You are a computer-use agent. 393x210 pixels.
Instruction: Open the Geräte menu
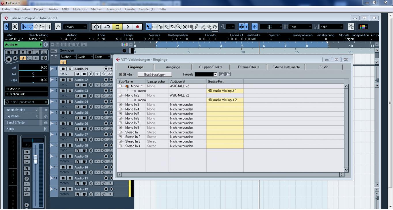[130, 9]
